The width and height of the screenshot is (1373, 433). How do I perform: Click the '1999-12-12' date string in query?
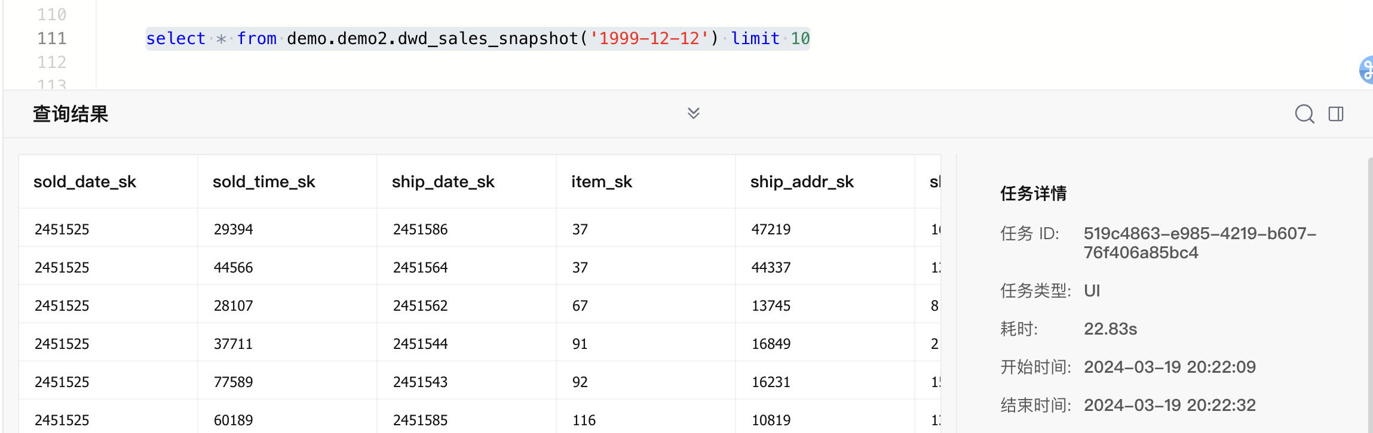[649, 39]
